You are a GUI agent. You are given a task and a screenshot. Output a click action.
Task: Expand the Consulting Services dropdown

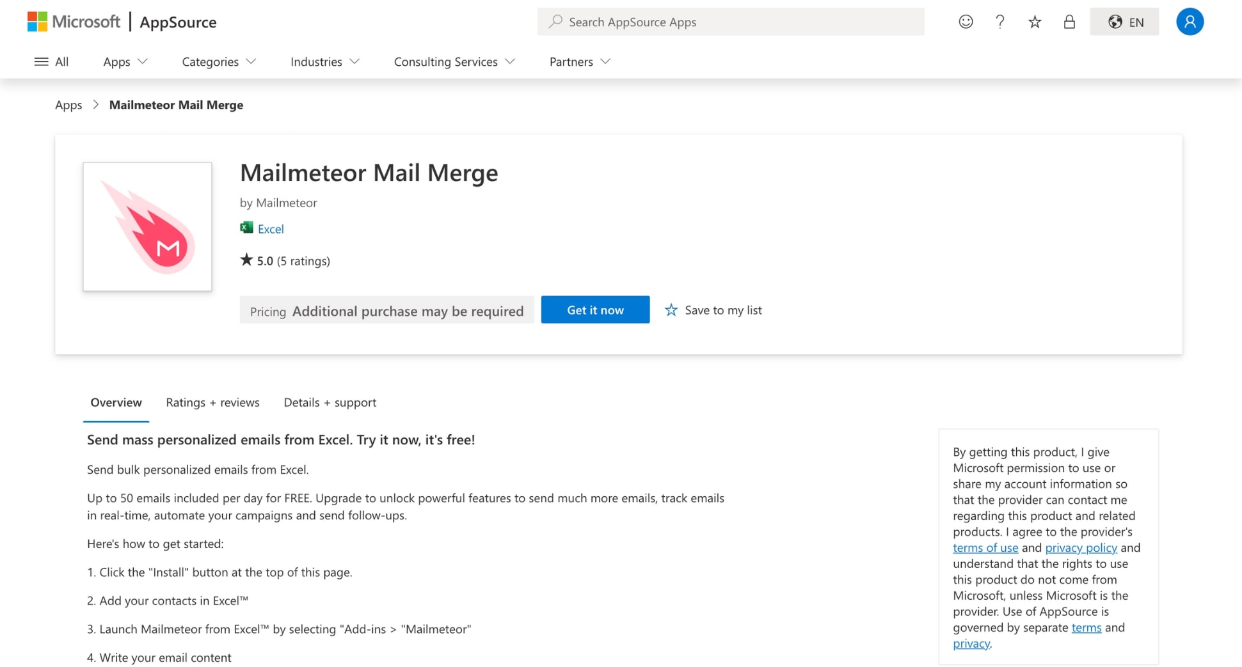coord(454,61)
